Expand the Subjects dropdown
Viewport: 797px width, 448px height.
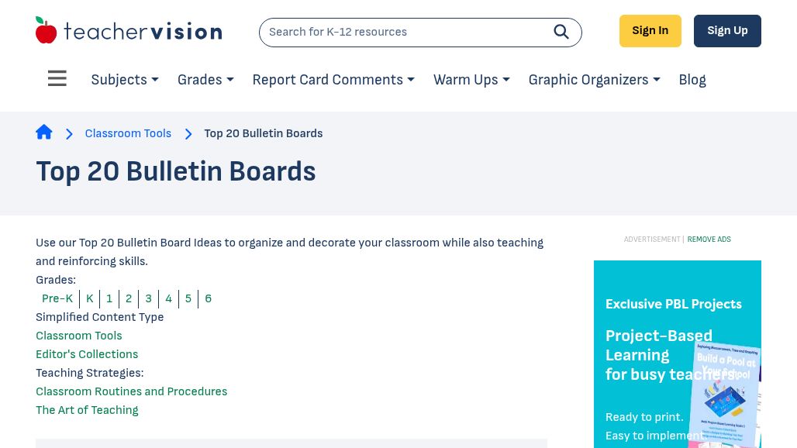pos(125,80)
